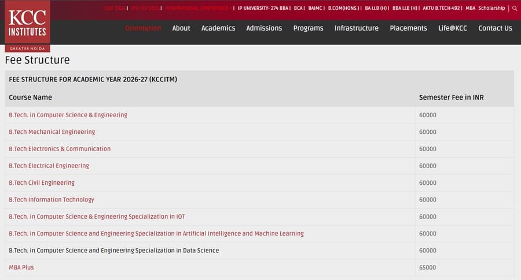
Task: Click the IP University-274 BBA link
Action: [x=263, y=9]
